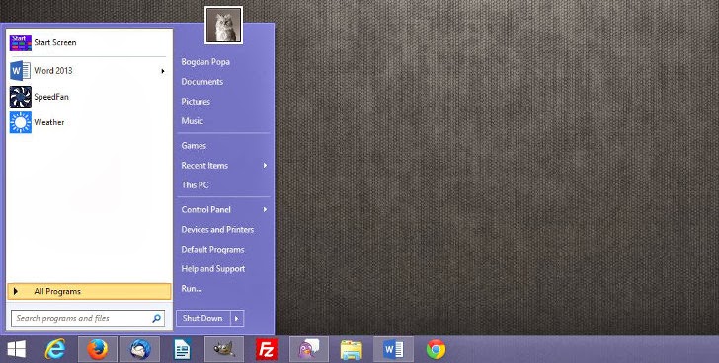
Task: Click the Windows Start button
Action: (17, 350)
